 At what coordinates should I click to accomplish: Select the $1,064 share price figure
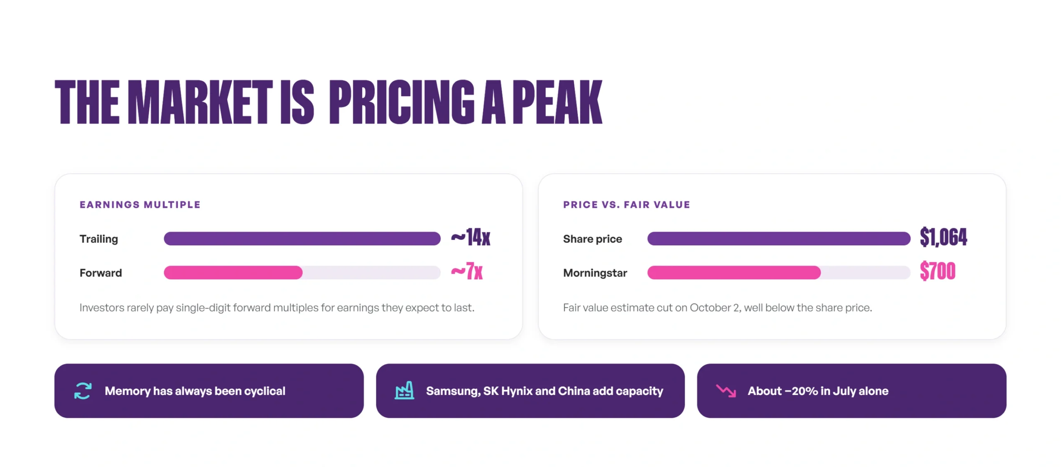point(943,237)
